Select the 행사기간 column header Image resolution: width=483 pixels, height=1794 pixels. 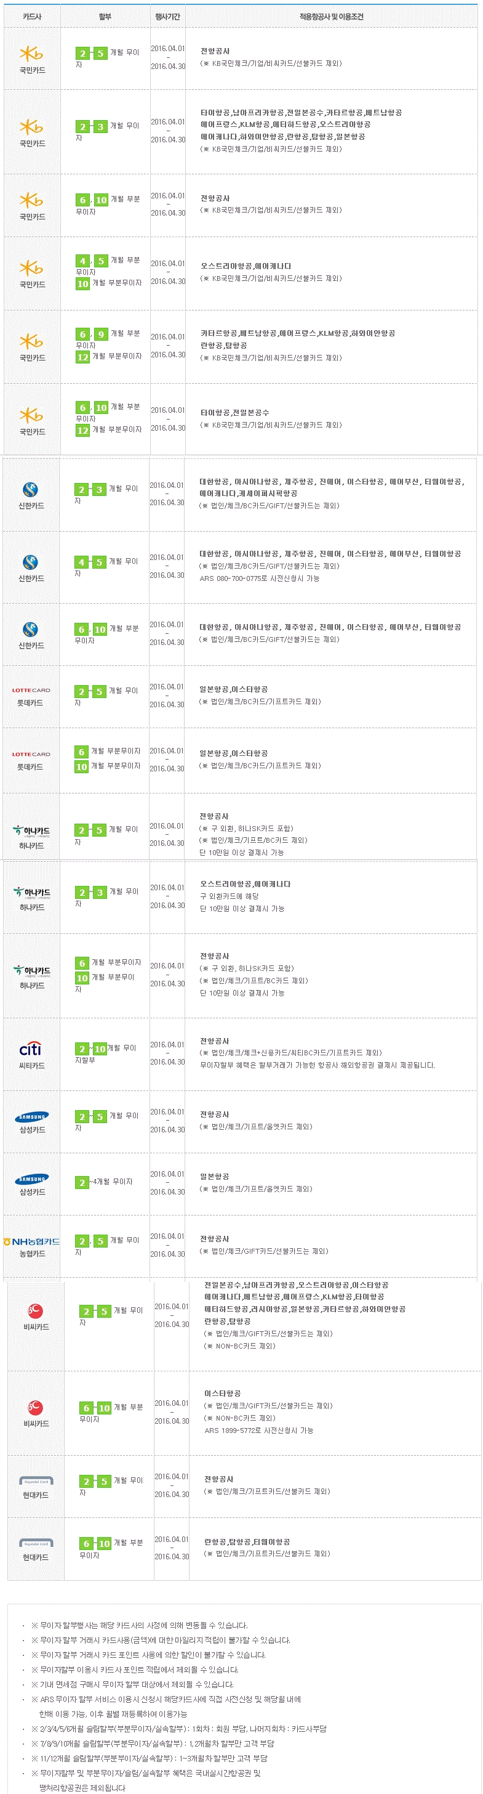pyautogui.click(x=168, y=16)
